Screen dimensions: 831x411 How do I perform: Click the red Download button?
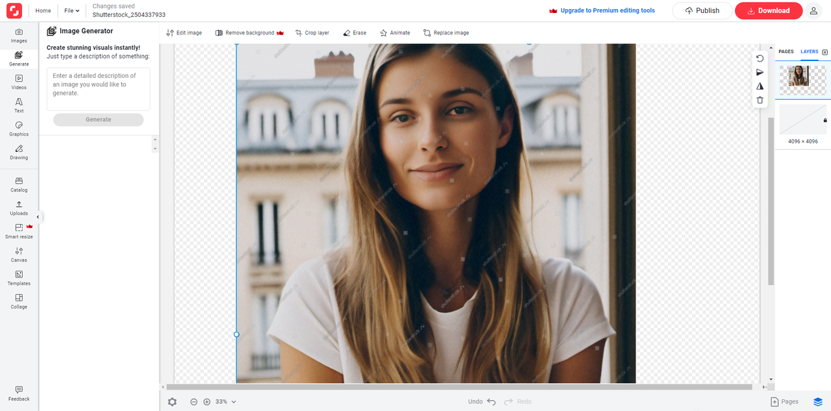pos(769,10)
